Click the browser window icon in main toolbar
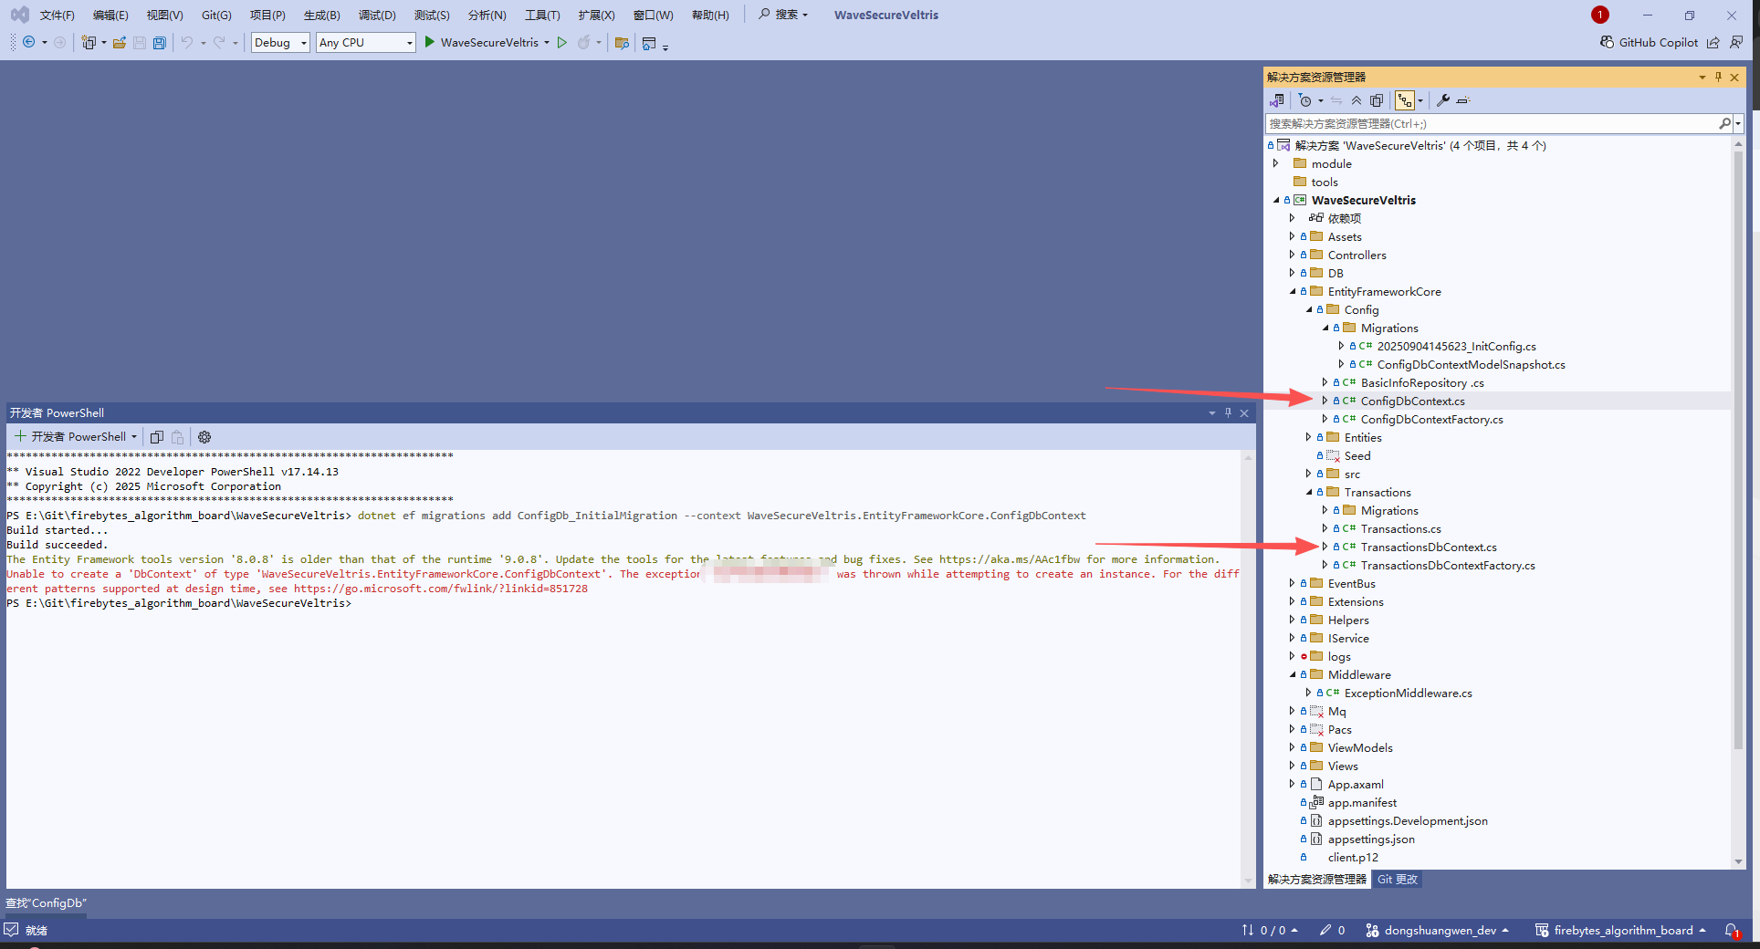Image resolution: width=1760 pixels, height=949 pixels. click(x=649, y=43)
